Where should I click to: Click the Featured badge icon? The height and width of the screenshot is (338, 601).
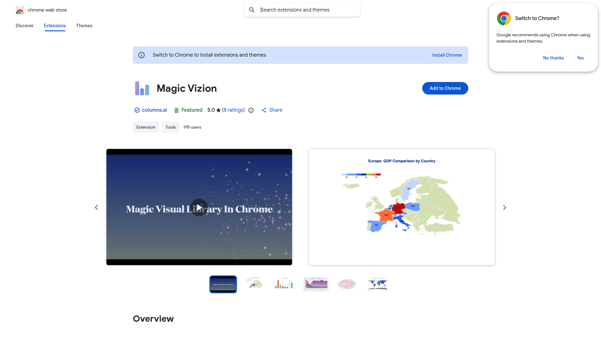tap(177, 110)
